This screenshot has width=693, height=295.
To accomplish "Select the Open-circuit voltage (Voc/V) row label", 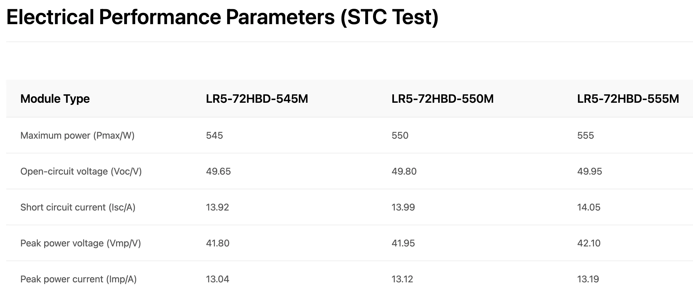I will pos(81,171).
